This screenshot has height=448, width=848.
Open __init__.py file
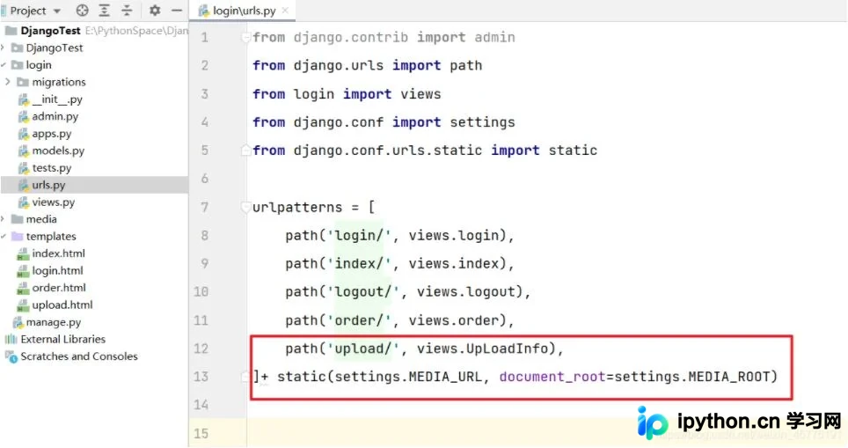(57, 99)
